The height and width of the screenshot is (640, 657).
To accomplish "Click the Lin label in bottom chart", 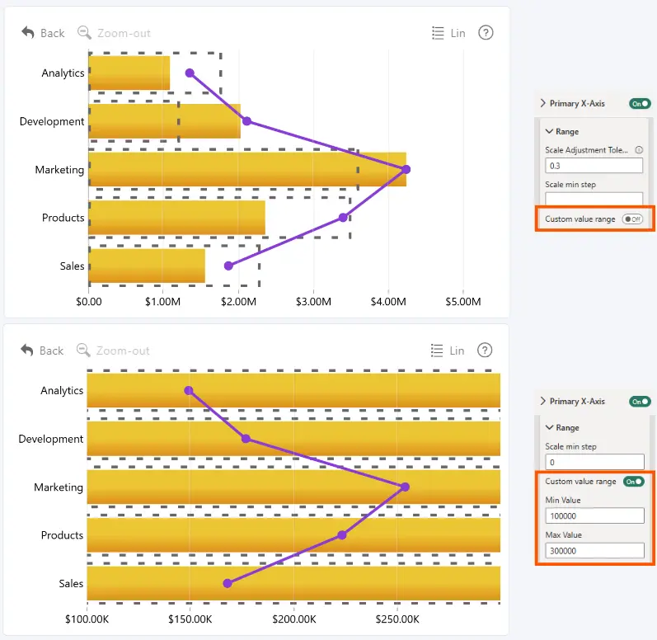I will tap(457, 351).
